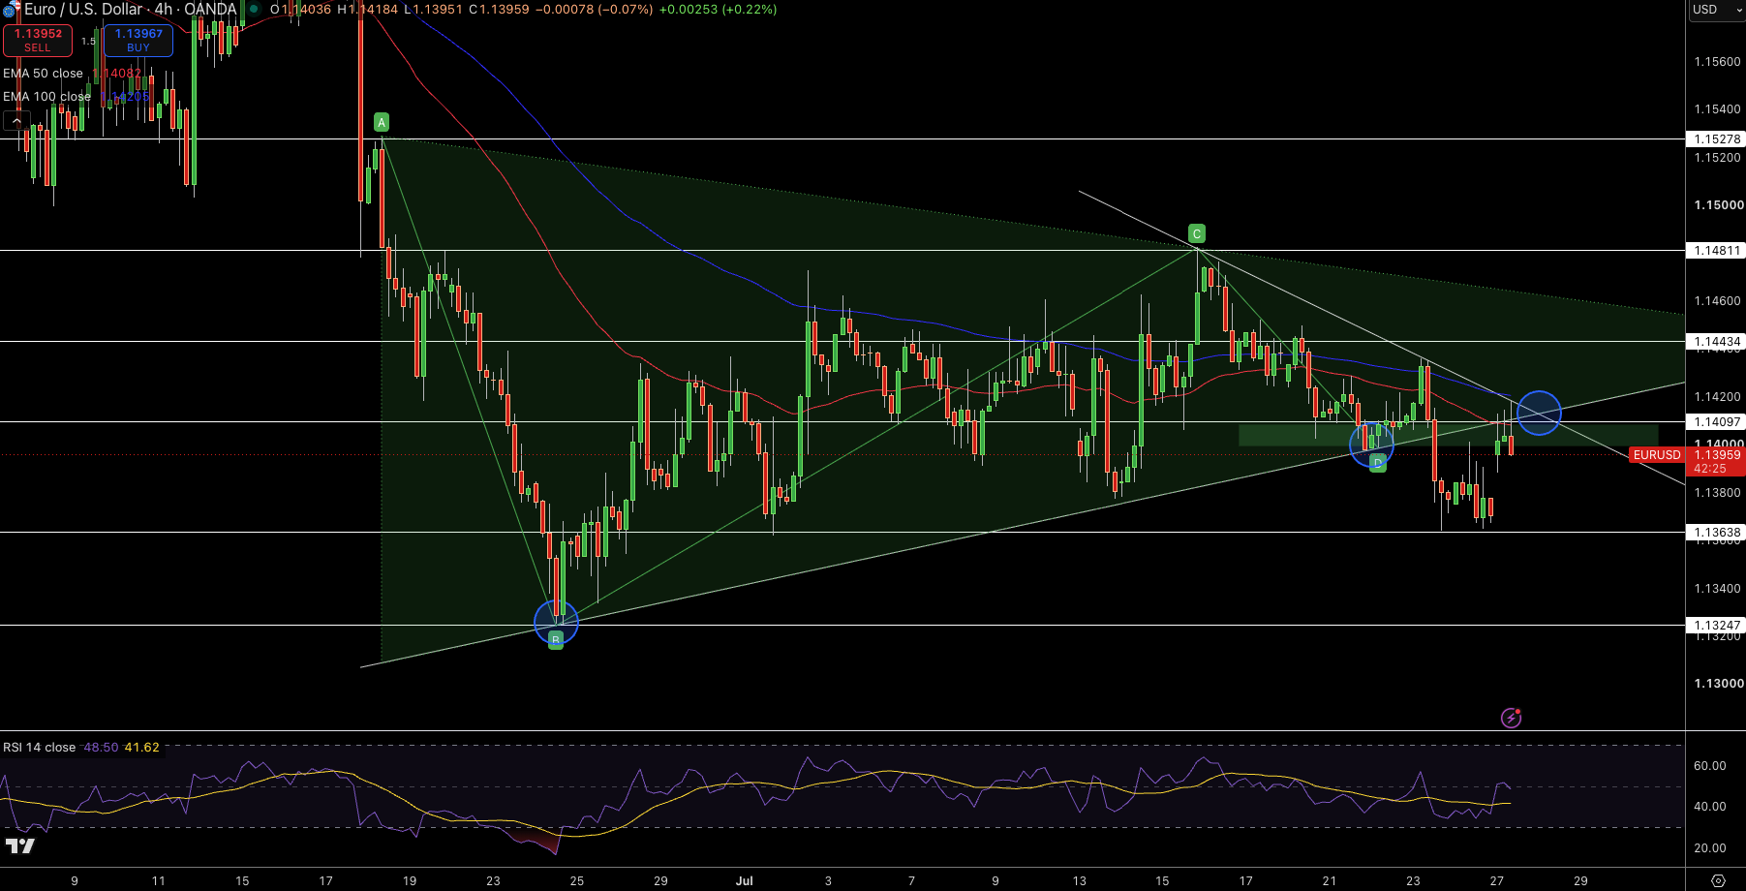Image resolution: width=1746 pixels, height=891 pixels.
Task: Click the 1.15000 price scale value
Action: [x=1718, y=205]
